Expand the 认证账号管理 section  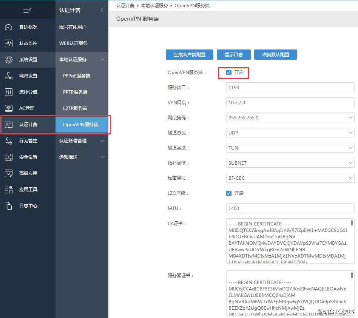coord(82,141)
